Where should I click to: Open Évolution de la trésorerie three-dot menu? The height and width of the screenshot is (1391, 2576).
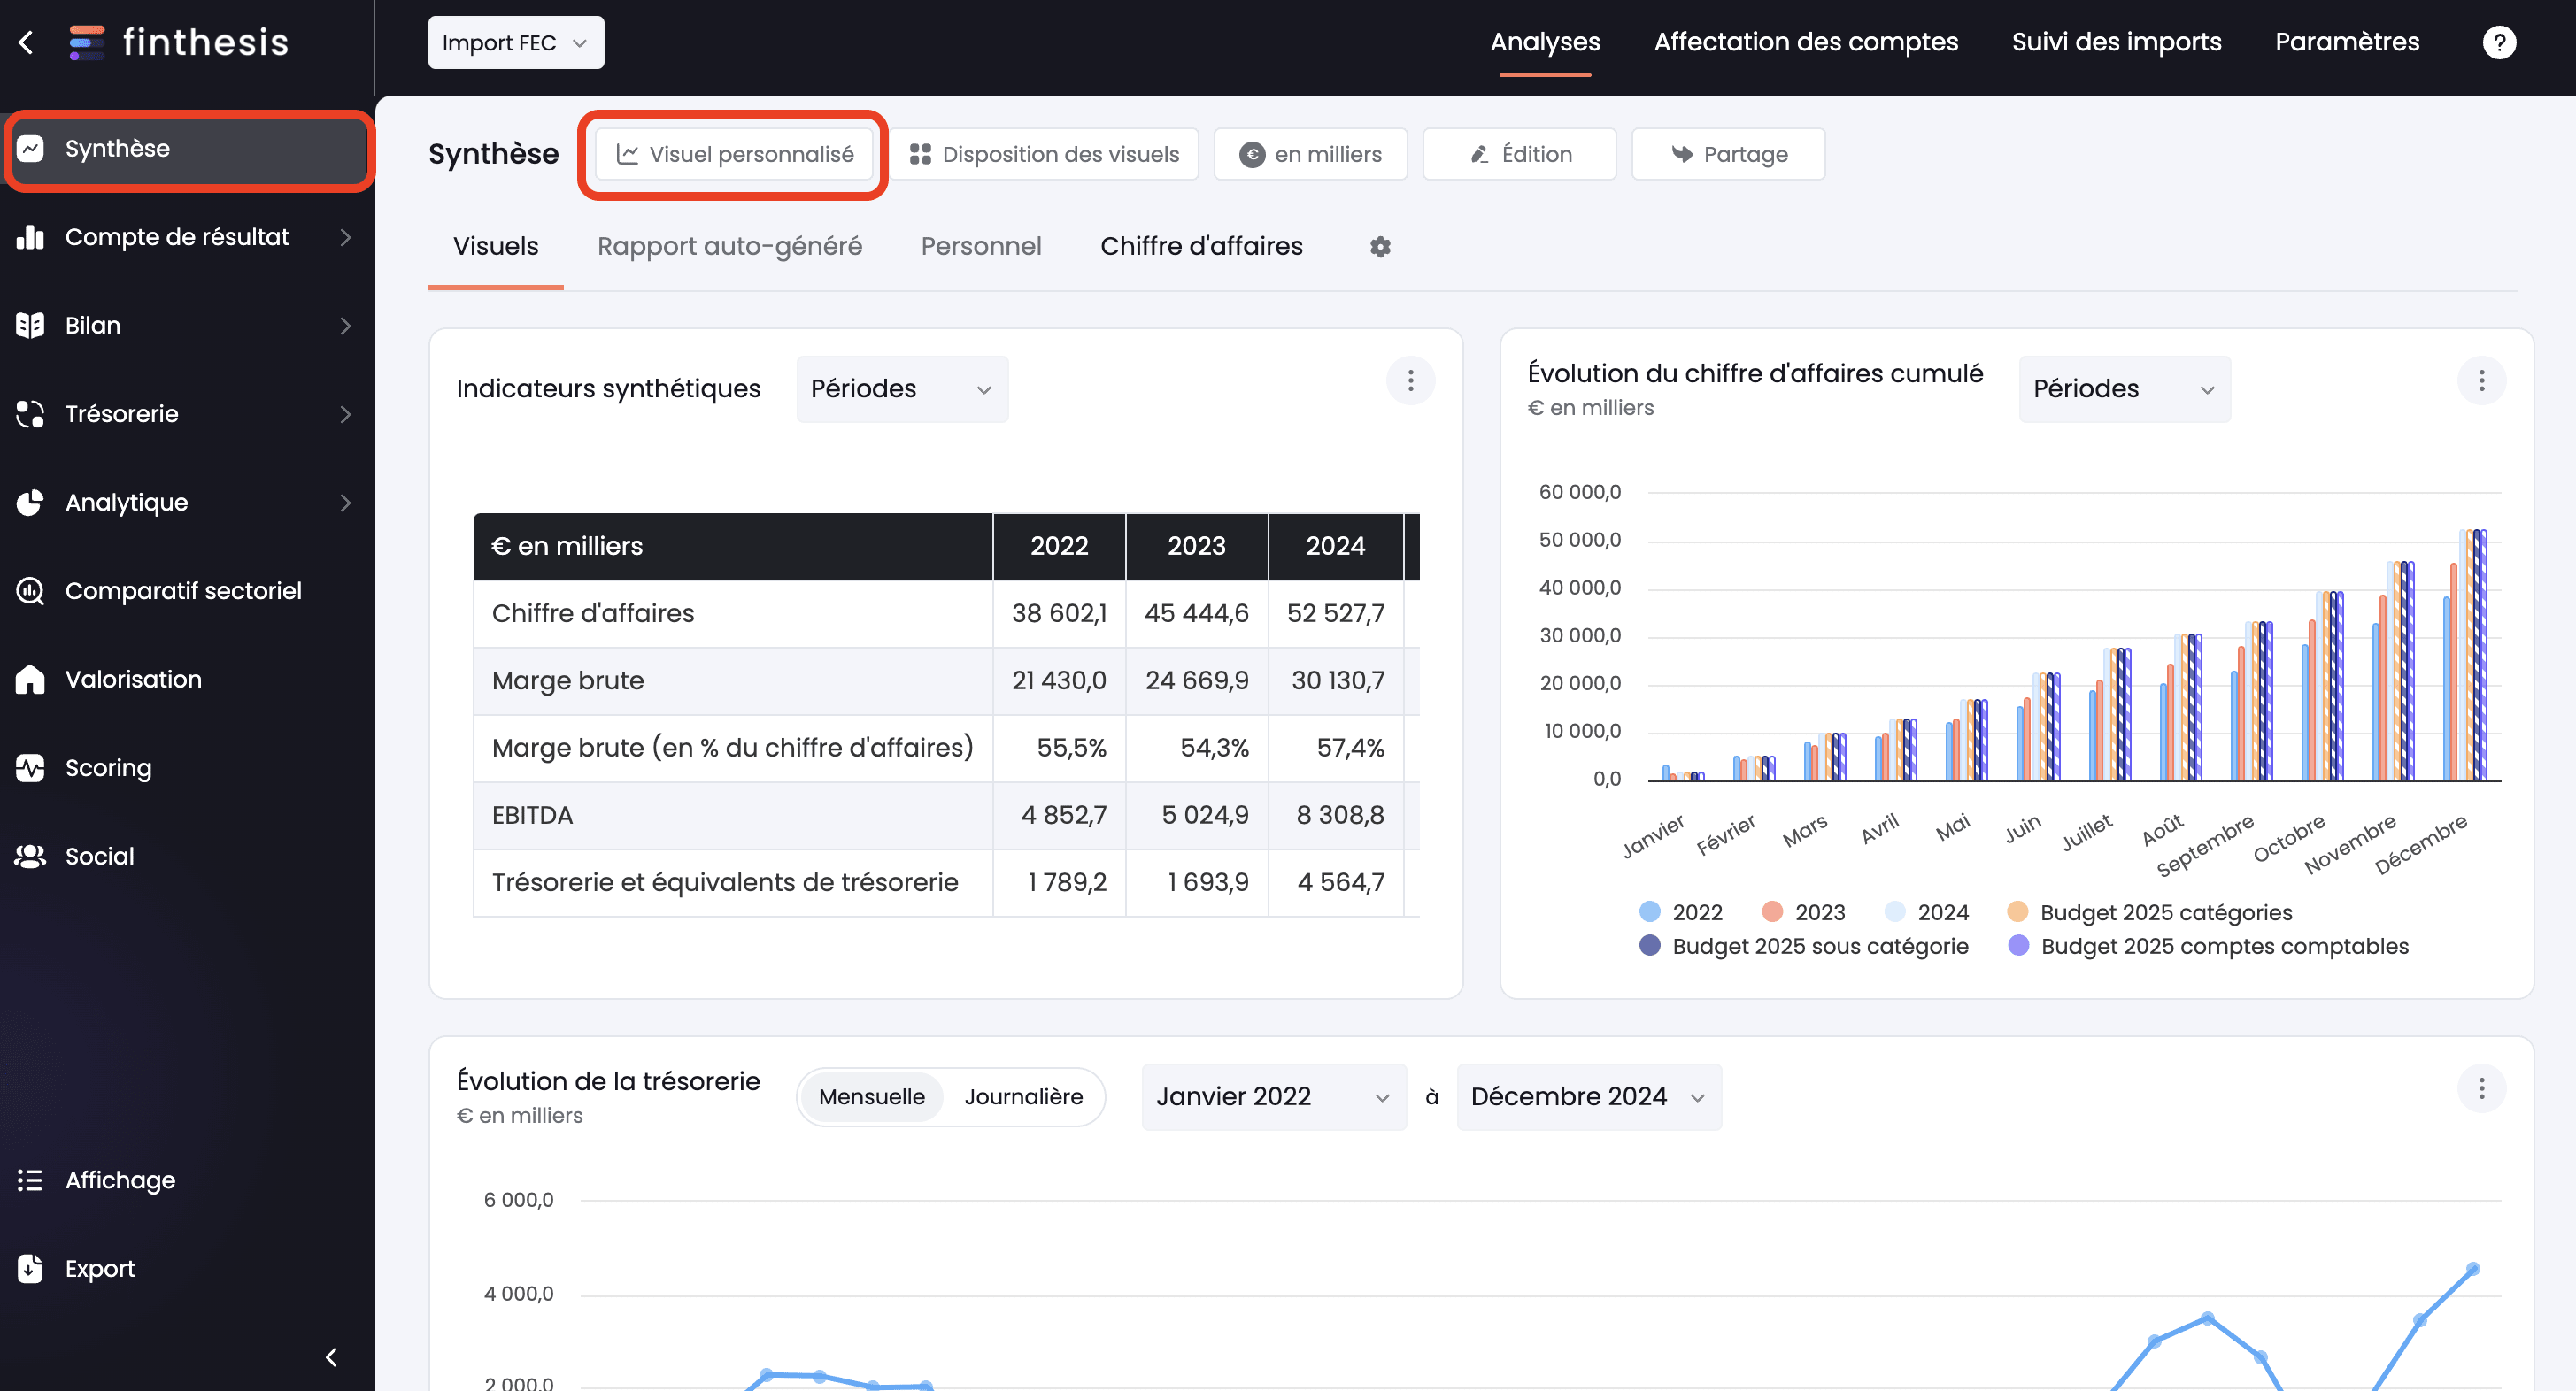(2481, 1088)
